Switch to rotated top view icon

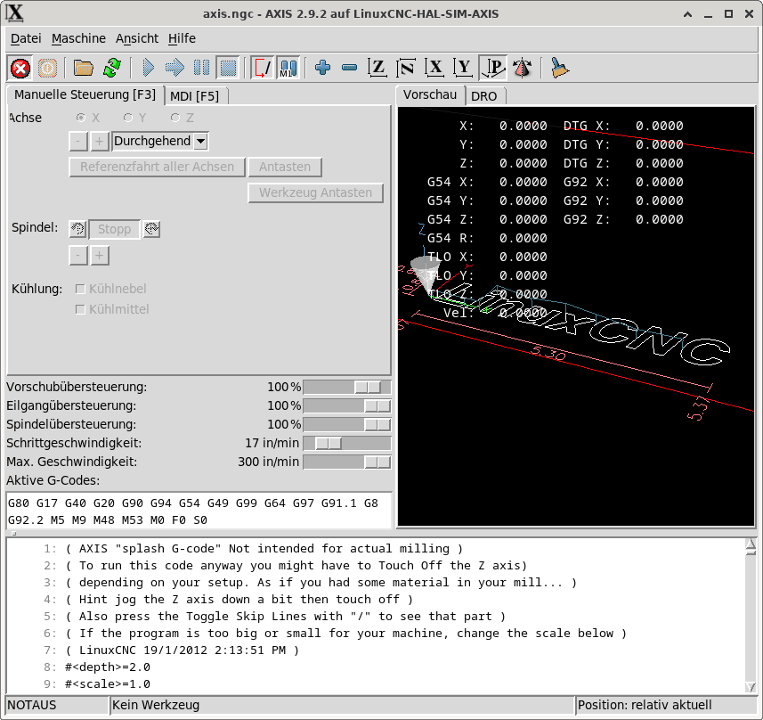(406, 68)
